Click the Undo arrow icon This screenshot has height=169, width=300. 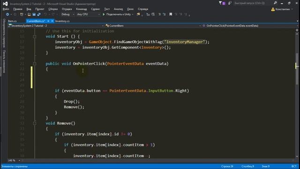coord(45,15)
